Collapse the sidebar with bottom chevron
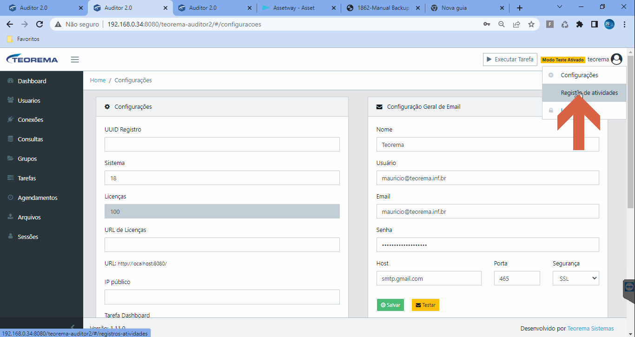Viewport: 635px width, 337px height. 73,327
